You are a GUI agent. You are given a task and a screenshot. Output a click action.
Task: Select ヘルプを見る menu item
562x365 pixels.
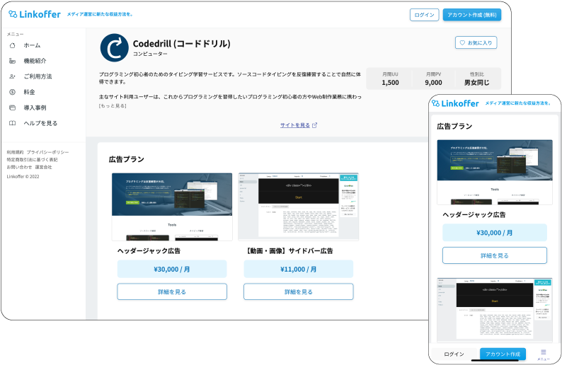coord(40,123)
